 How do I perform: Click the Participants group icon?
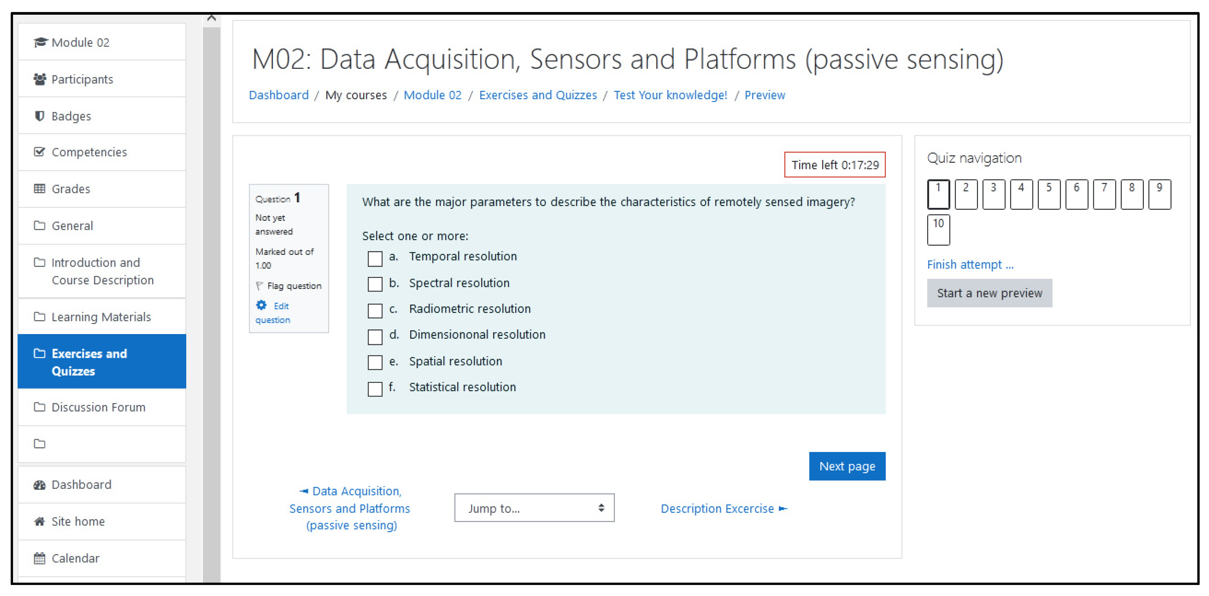(x=40, y=79)
